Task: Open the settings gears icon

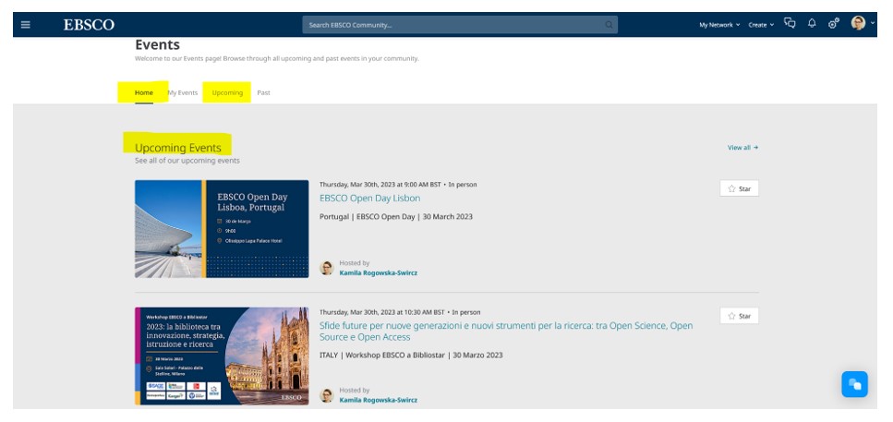Action: pyautogui.click(x=833, y=24)
